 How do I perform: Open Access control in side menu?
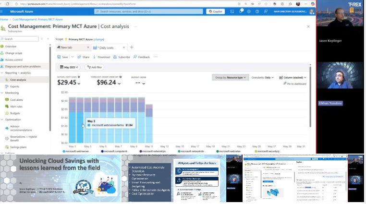14,60
